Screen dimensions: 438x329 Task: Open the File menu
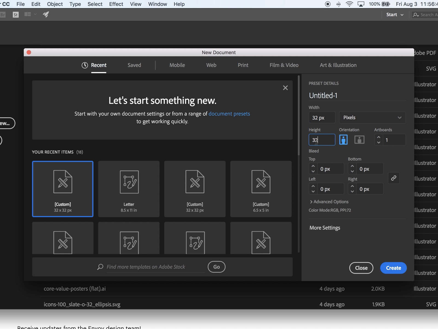coord(21,4)
